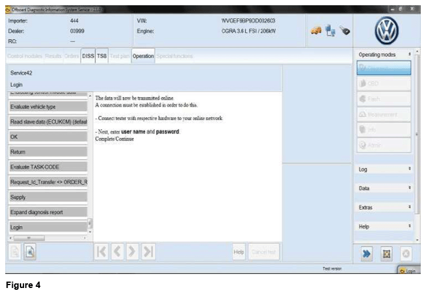This screenshot has height=295, width=426.
Task: Click the network connection status icon
Action: pos(330,30)
